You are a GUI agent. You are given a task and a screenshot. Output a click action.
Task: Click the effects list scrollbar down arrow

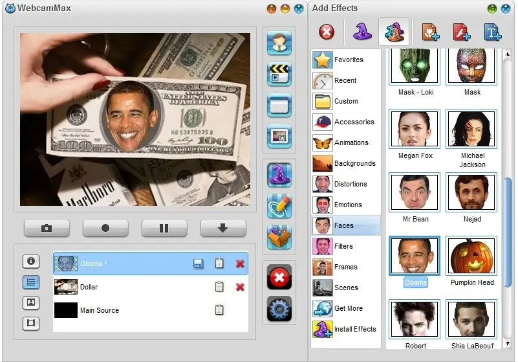pyautogui.click(x=508, y=344)
